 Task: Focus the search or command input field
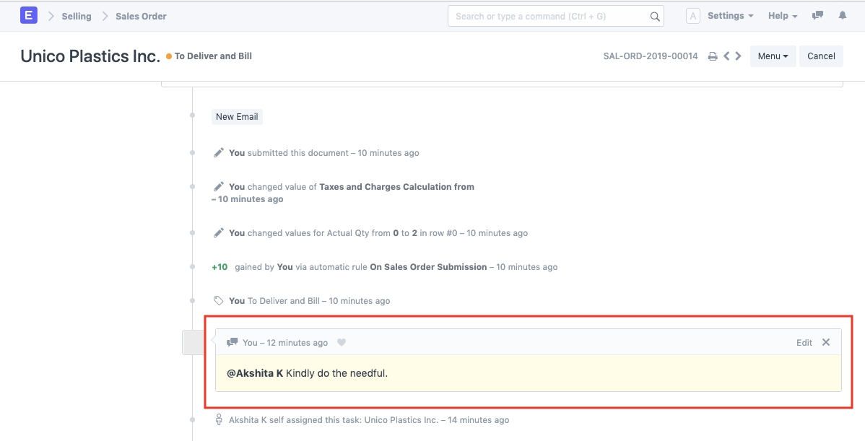coord(549,17)
